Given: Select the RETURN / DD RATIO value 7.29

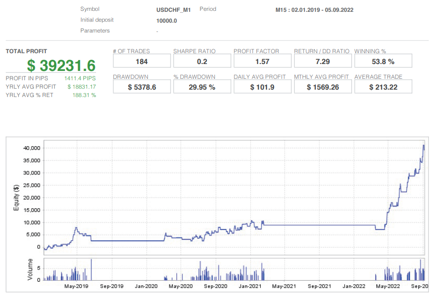Looking at the screenshot, I should tap(323, 61).
